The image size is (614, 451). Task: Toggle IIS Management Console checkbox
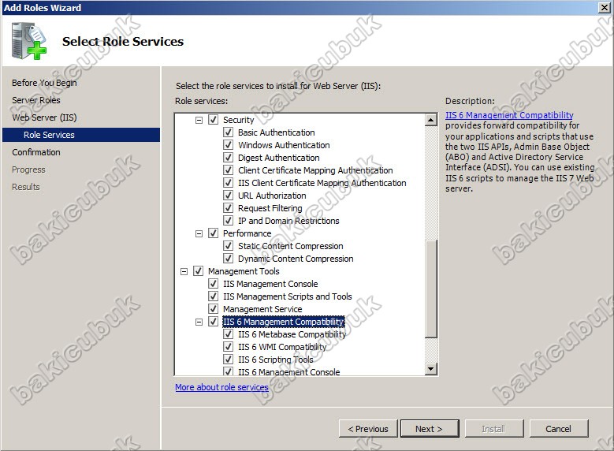(x=213, y=284)
